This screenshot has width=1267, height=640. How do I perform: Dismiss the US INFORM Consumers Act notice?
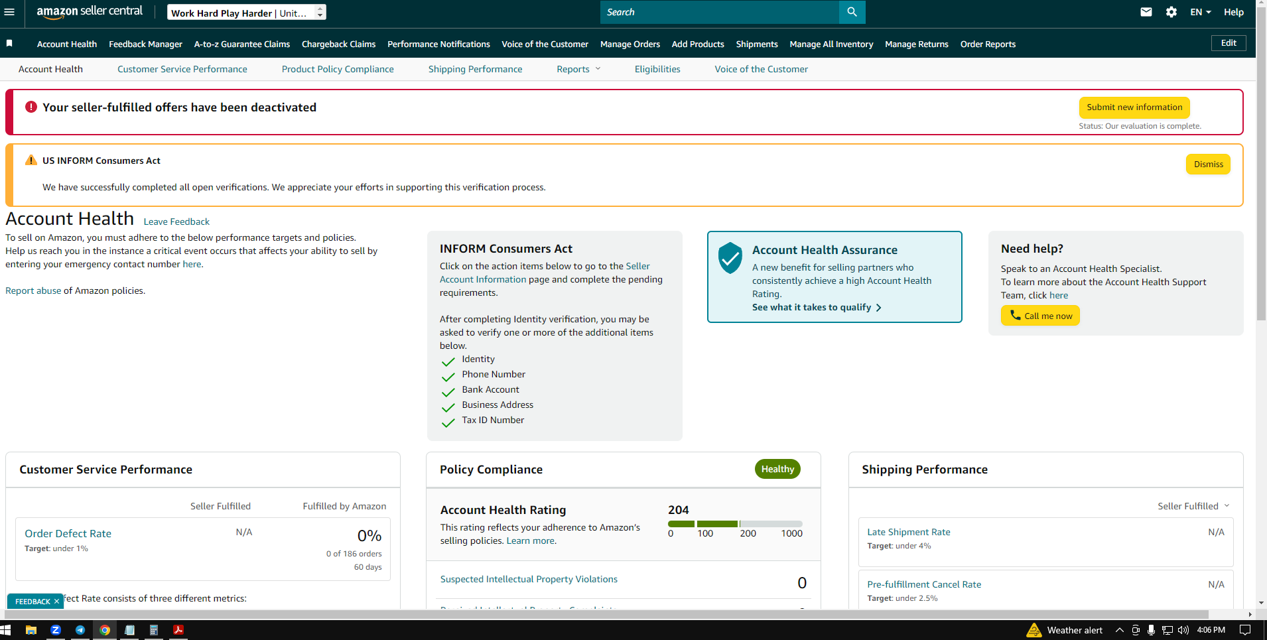pos(1208,164)
